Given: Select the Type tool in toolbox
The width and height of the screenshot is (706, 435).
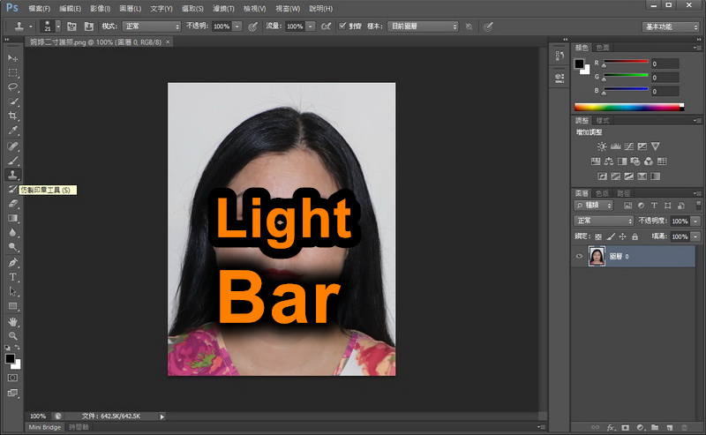Looking at the screenshot, I should click(13, 277).
